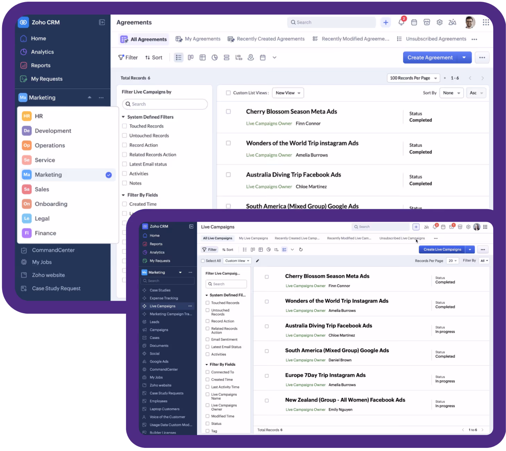
Task: Click edit pencil icon beside Custom View
Action: (258, 261)
